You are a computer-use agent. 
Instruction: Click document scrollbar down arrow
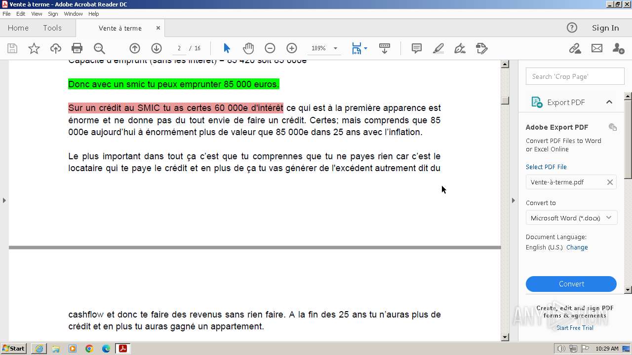[x=505, y=337]
